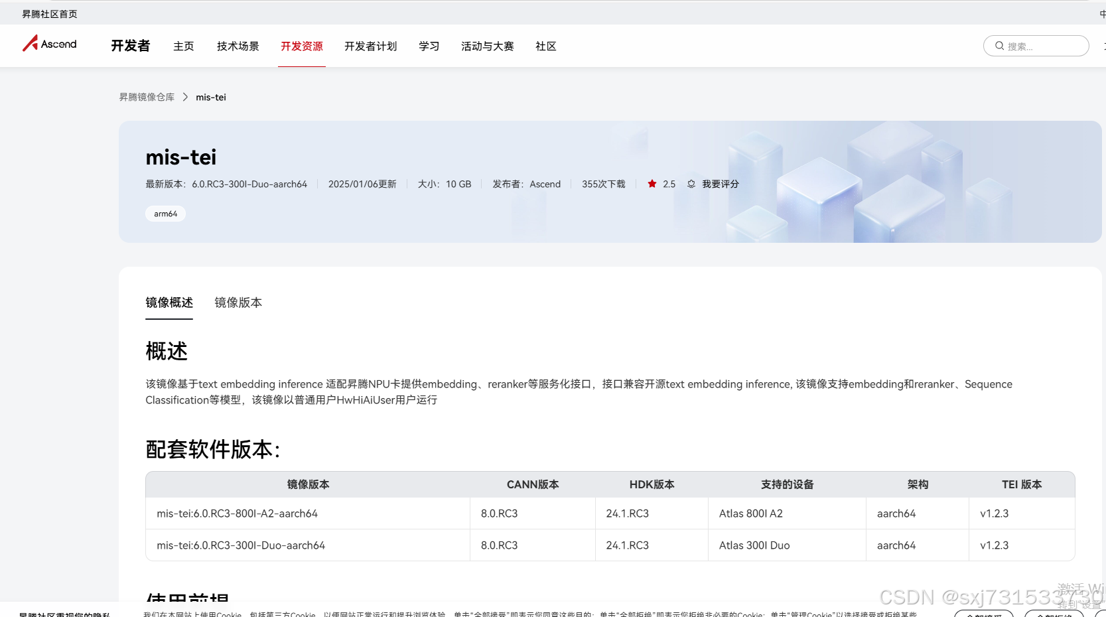Open 开发者计划 menu

pyautogui.click(x=370, y=46)
